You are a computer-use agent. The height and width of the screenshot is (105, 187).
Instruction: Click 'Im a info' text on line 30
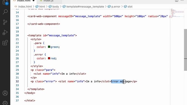click(68, 74)
